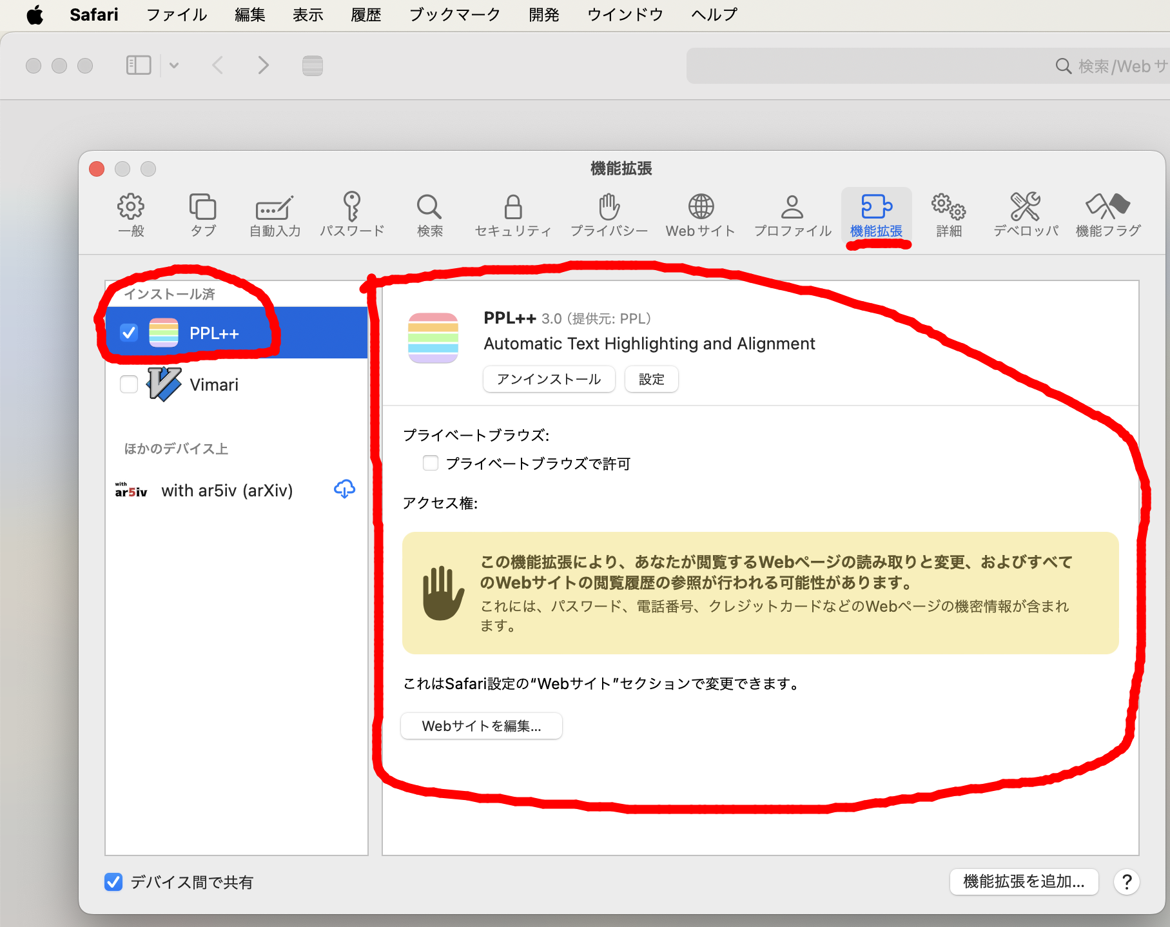Open the タブ (Tabs) settings tab
This screenshot has width=1170, height=927.
[x=202, y=215]
